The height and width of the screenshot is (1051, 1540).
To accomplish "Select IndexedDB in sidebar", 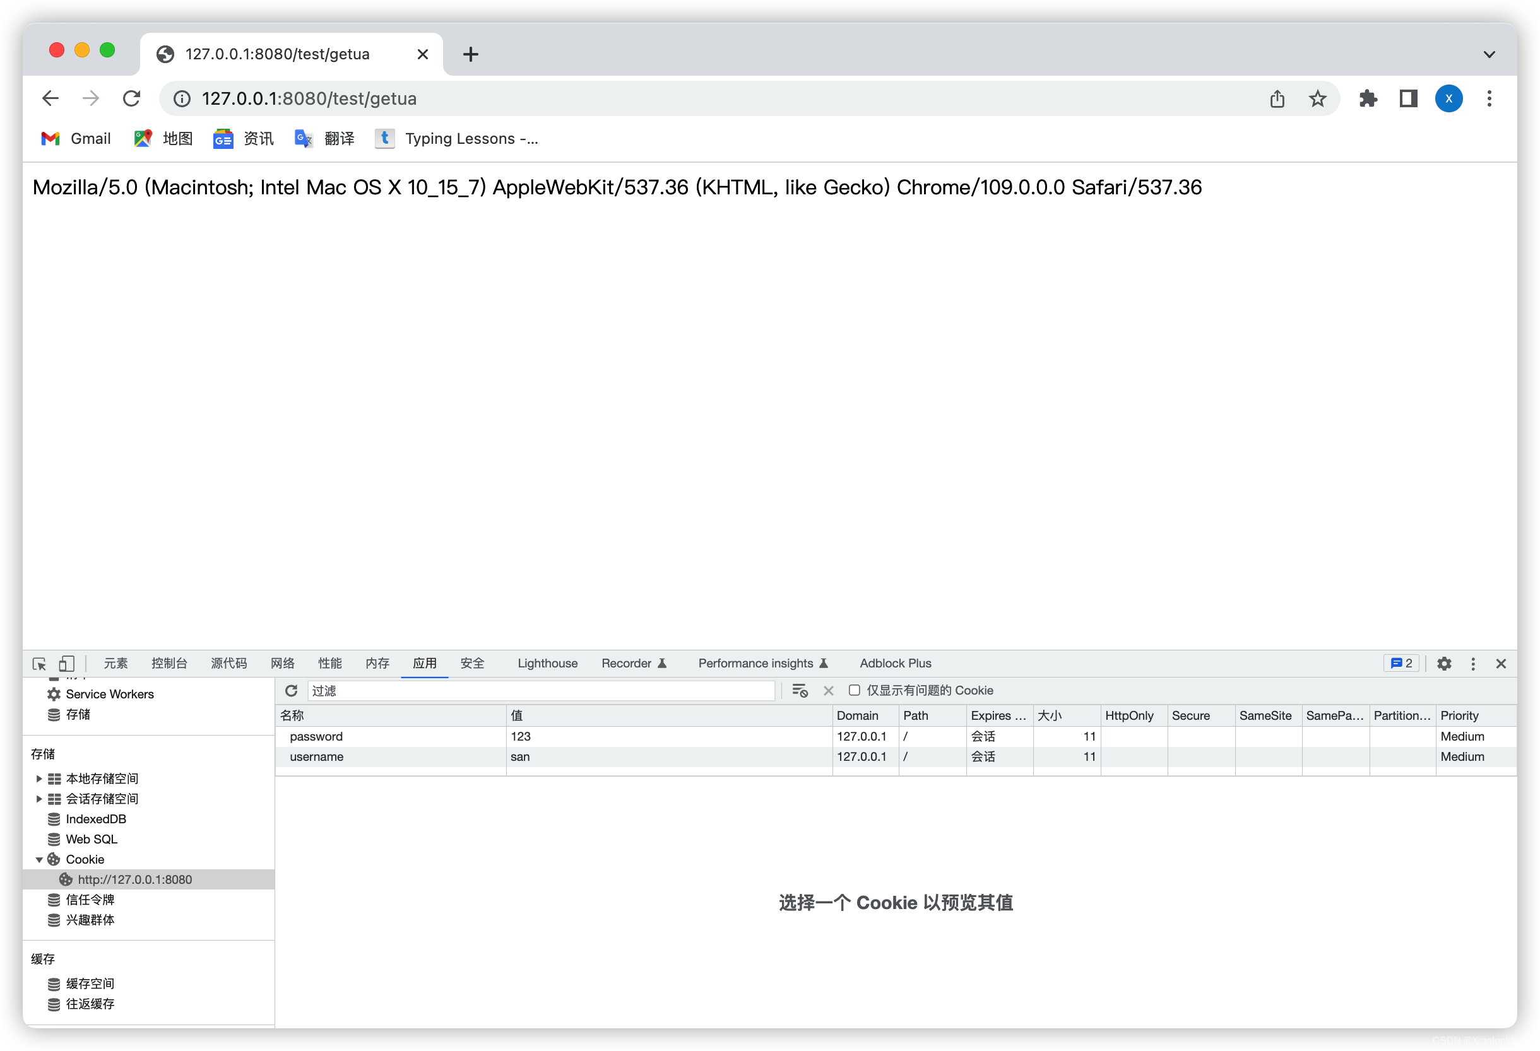I will pyautogui.click(x=95, y=819).
